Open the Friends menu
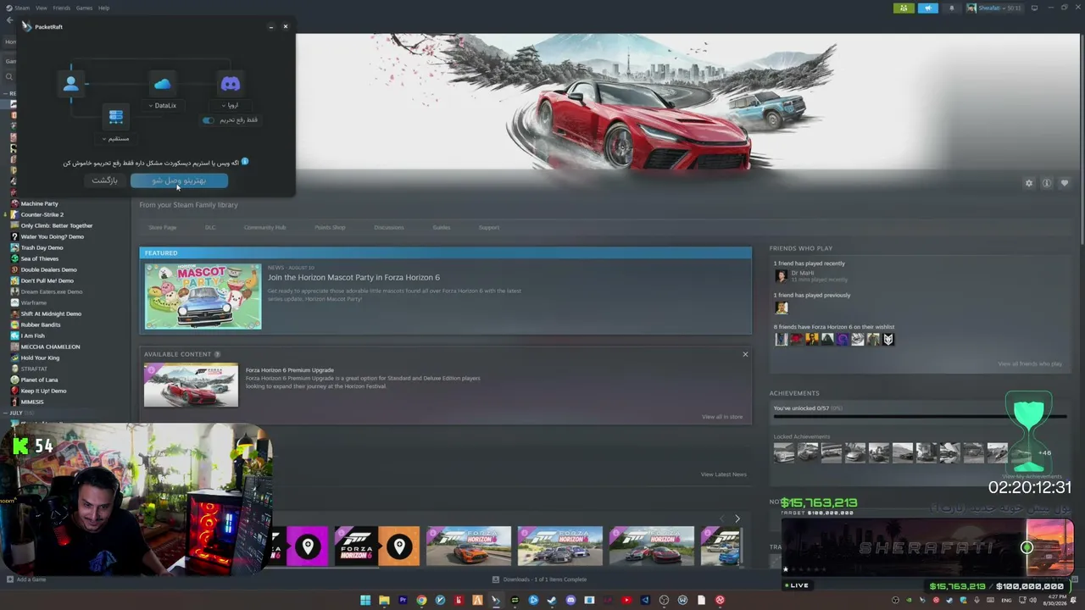This screenshot has width=1085, height=610. 61,8
